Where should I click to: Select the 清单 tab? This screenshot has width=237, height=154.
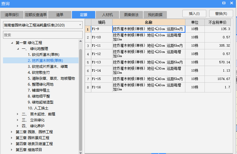[x=60, y=15]
